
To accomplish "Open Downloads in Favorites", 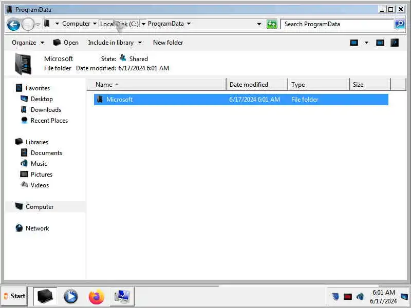I will (46, 110).
